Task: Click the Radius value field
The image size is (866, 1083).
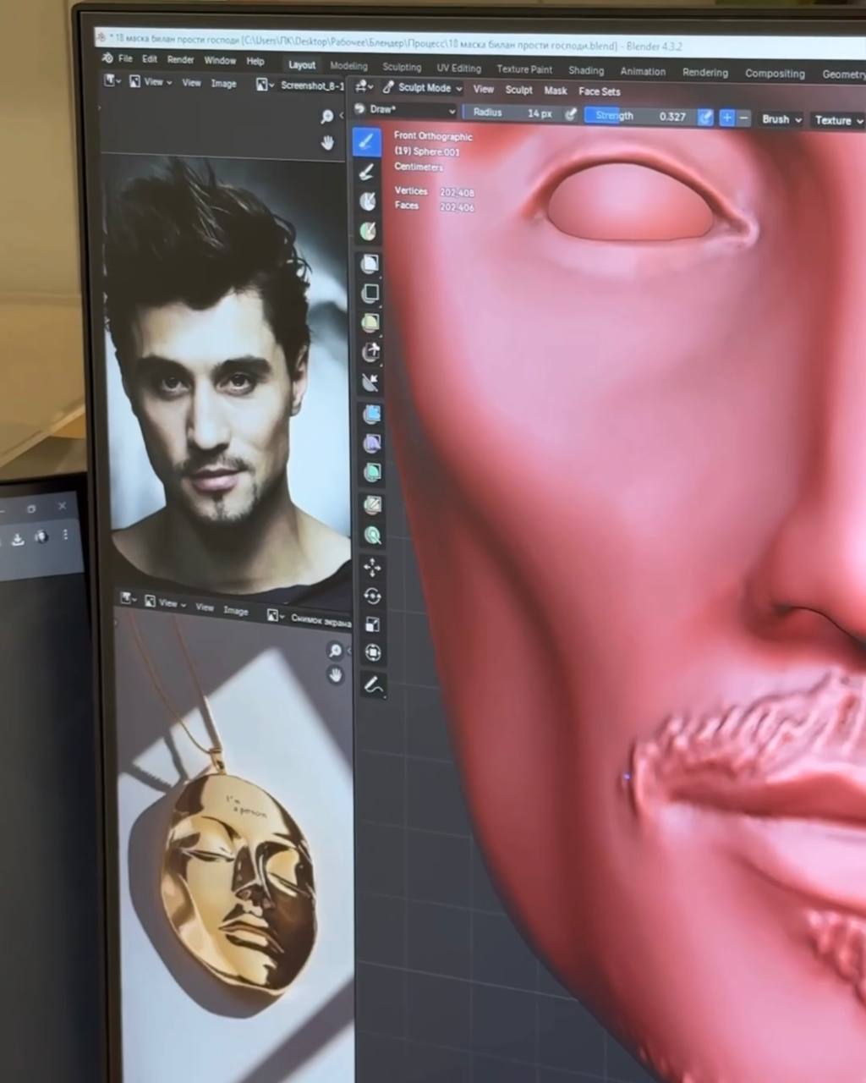Action: click(x=512, y=113)
